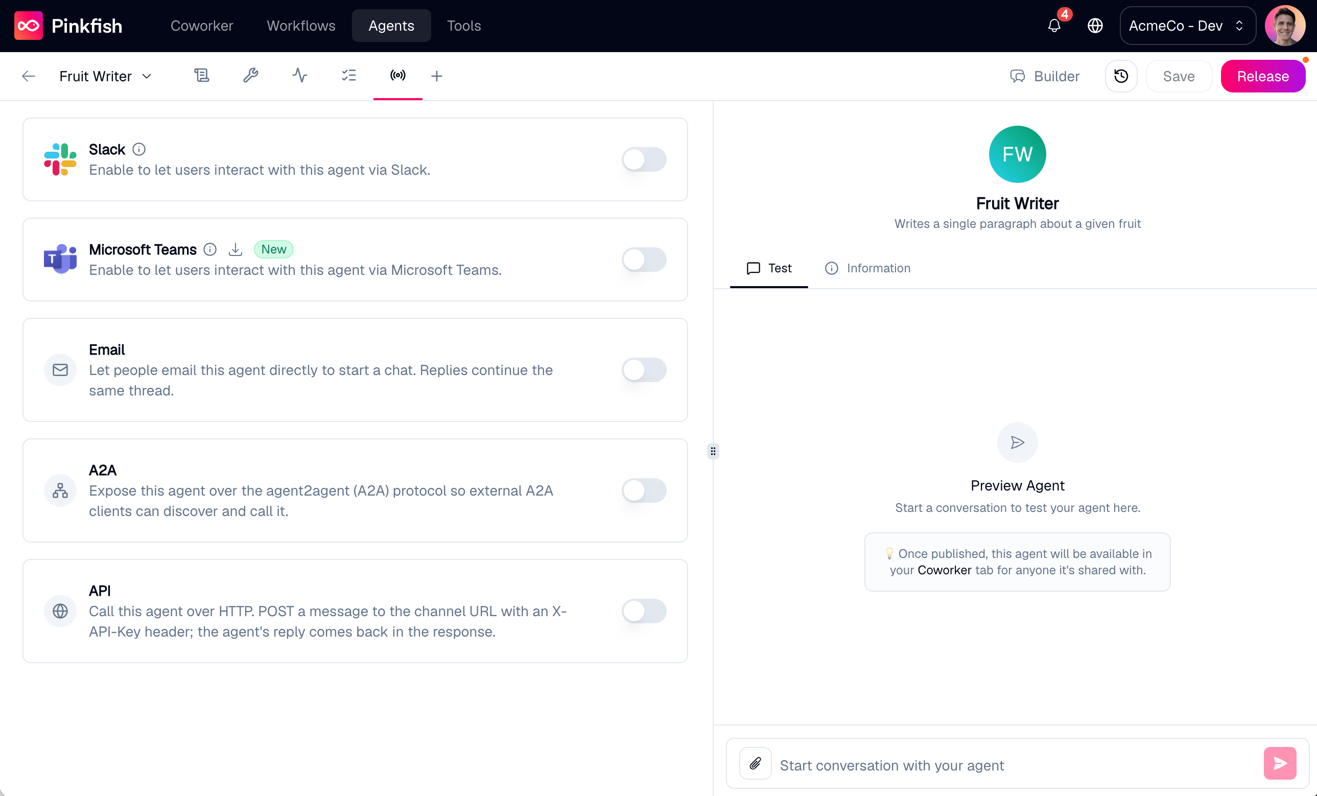The image size is (1317, 796).
Task: Enable the API channel toggle
Action: 644,611
